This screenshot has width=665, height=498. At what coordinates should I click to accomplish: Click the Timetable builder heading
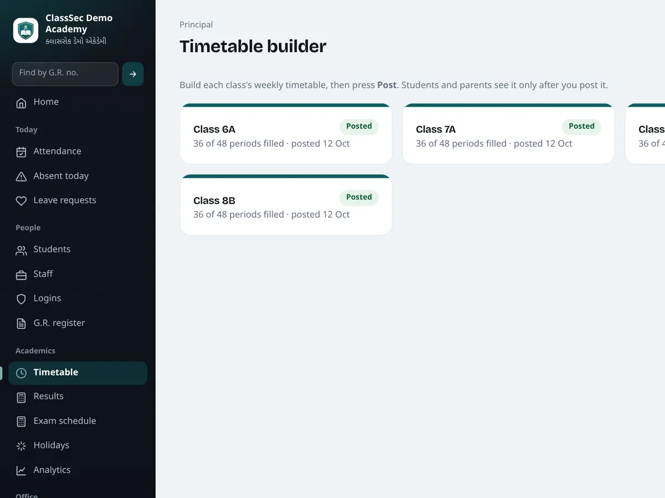253,46
